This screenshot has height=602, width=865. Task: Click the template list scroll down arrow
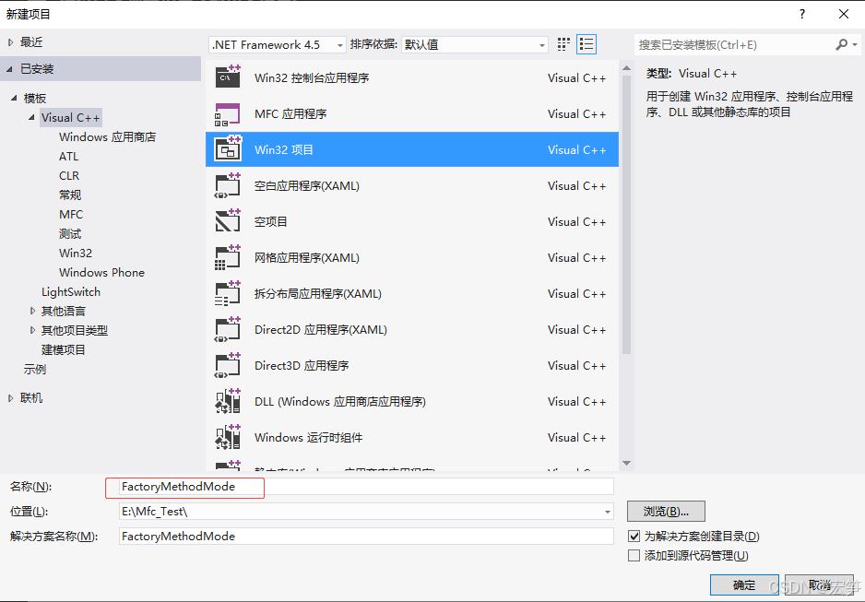626,463
